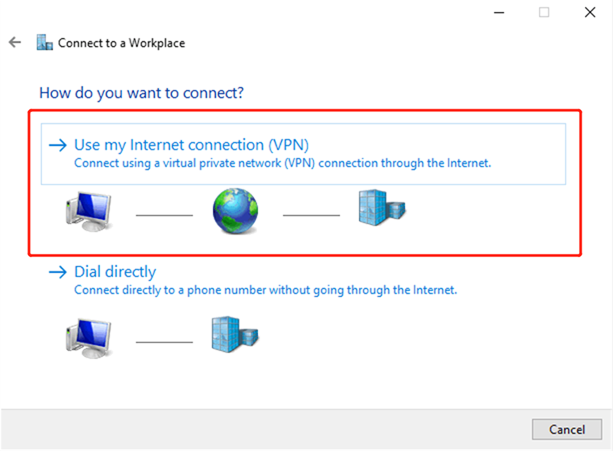Click the globe icon in VPN diagram
This screenshot has width=613, height=451.
(x=235, y=211)
